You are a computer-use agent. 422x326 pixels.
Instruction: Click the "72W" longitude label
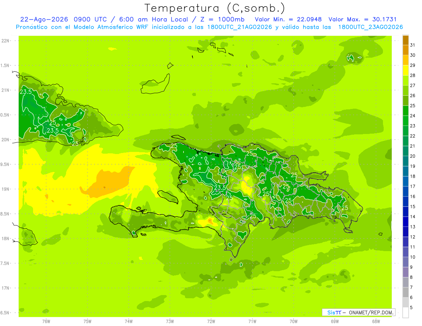click(x=211, y=321)
